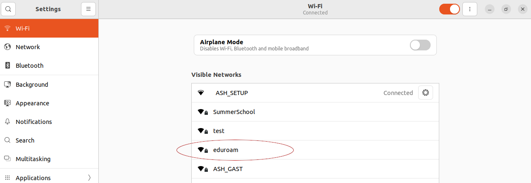The image size is (531, 183).
Task: Open the Search settings panel
Action: point(49,140)
